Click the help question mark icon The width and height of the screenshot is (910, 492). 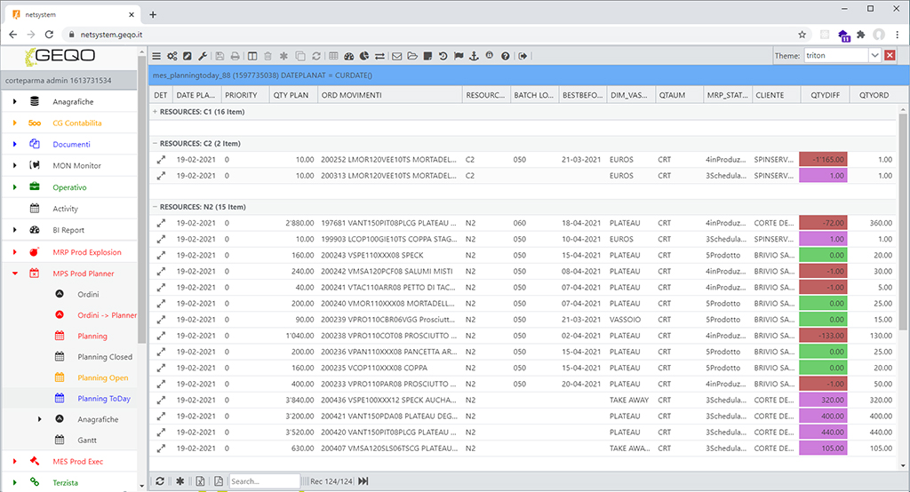coord(506,56)
